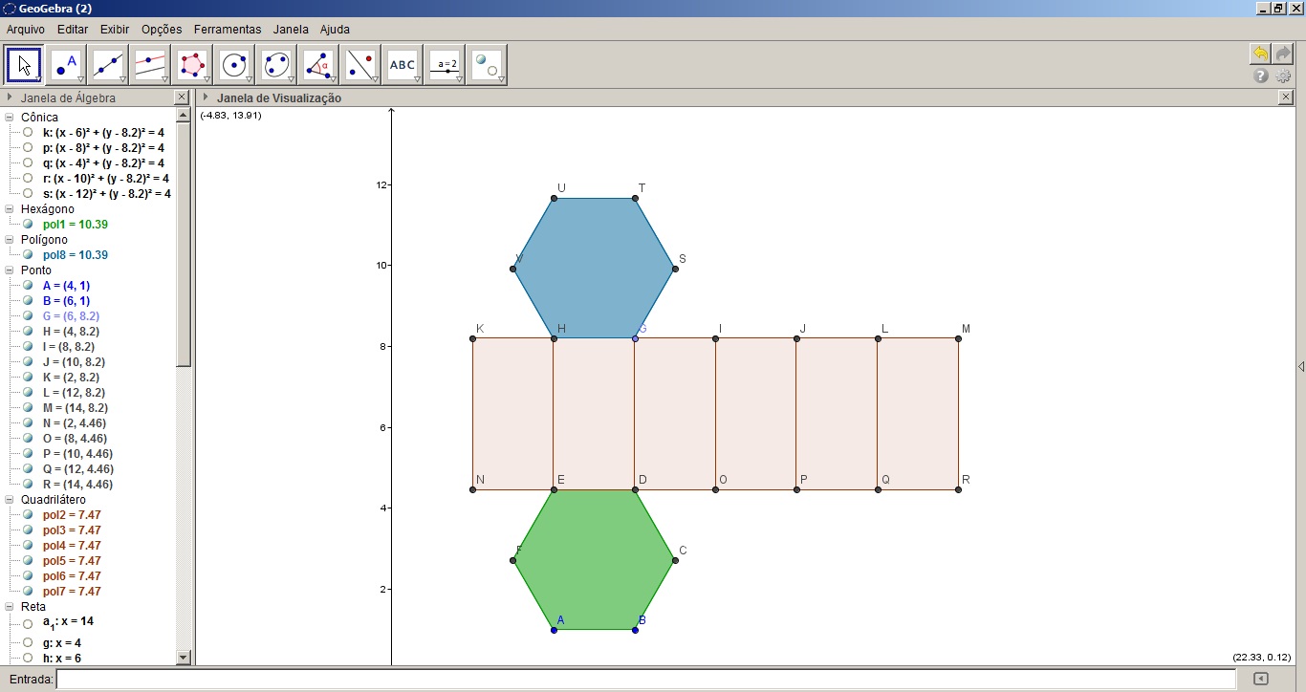Image resolution: width=1306 pixels, height=692 pixels.
Task: Open the Arquivo menu
Action: (x=26, y=30)
